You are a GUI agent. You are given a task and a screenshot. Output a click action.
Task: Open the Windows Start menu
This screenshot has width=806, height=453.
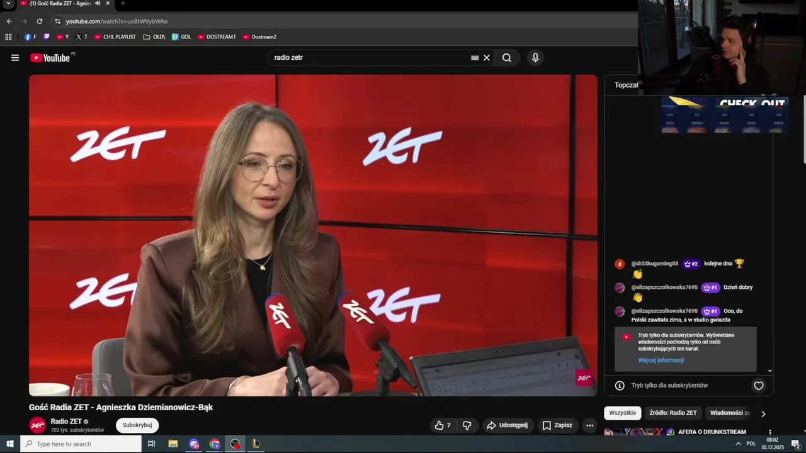[x=10, y=444]
